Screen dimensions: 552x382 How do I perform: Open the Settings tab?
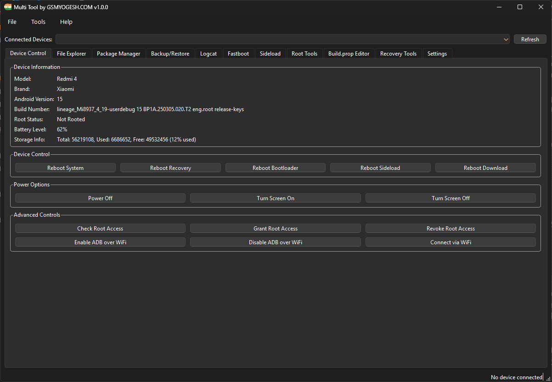437,54
